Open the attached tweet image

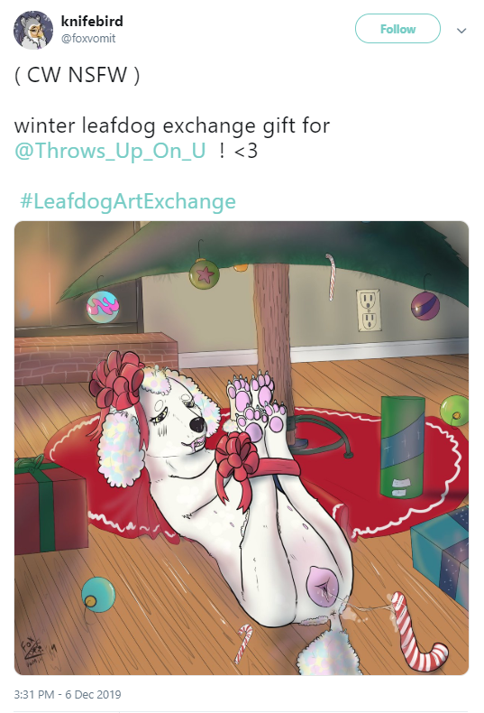[242, 448]
